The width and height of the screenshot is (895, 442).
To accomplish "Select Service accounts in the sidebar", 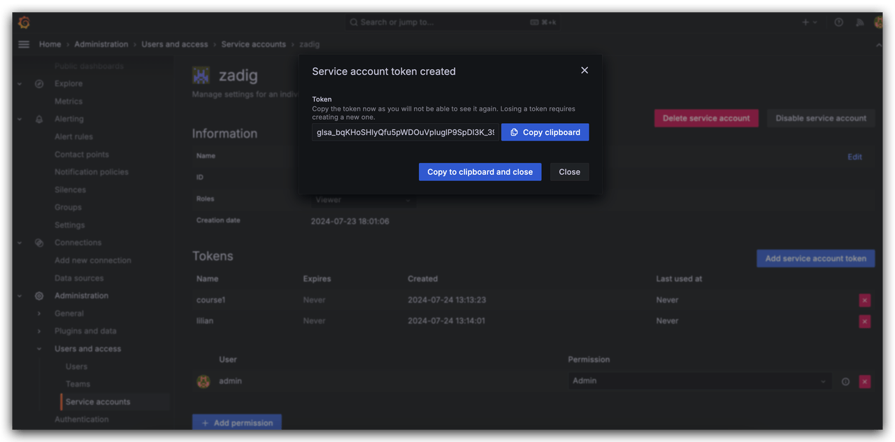I will pyautogui.click(x=98, y=401).
